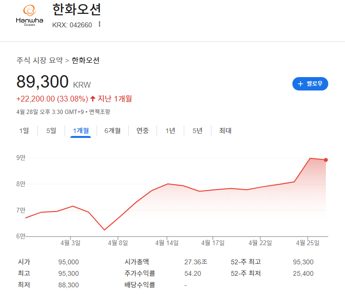Image resolution: width=345 pixels, height=294 pixels.
Task: Click the 4월 22일 axis label
Action: coord(260,243)
